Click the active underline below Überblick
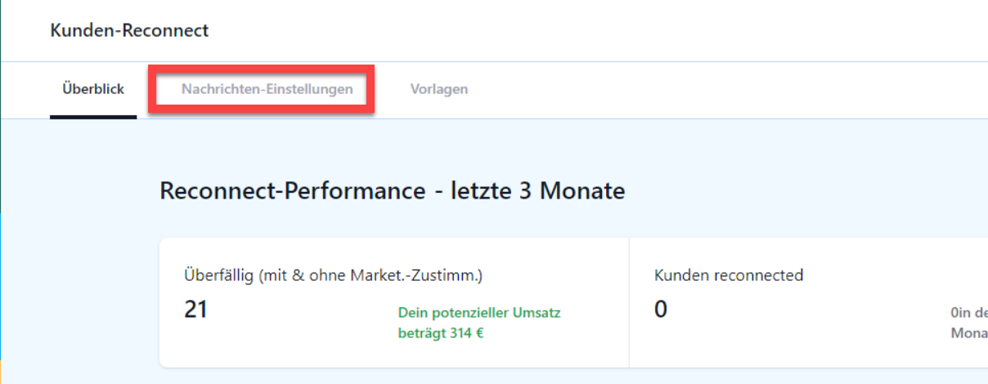This screenshot has height=384, width=988. 93,117
